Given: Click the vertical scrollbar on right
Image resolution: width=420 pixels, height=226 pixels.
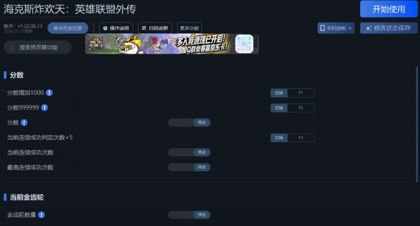Looking at the screenshot, I should [x=417, y=125].
